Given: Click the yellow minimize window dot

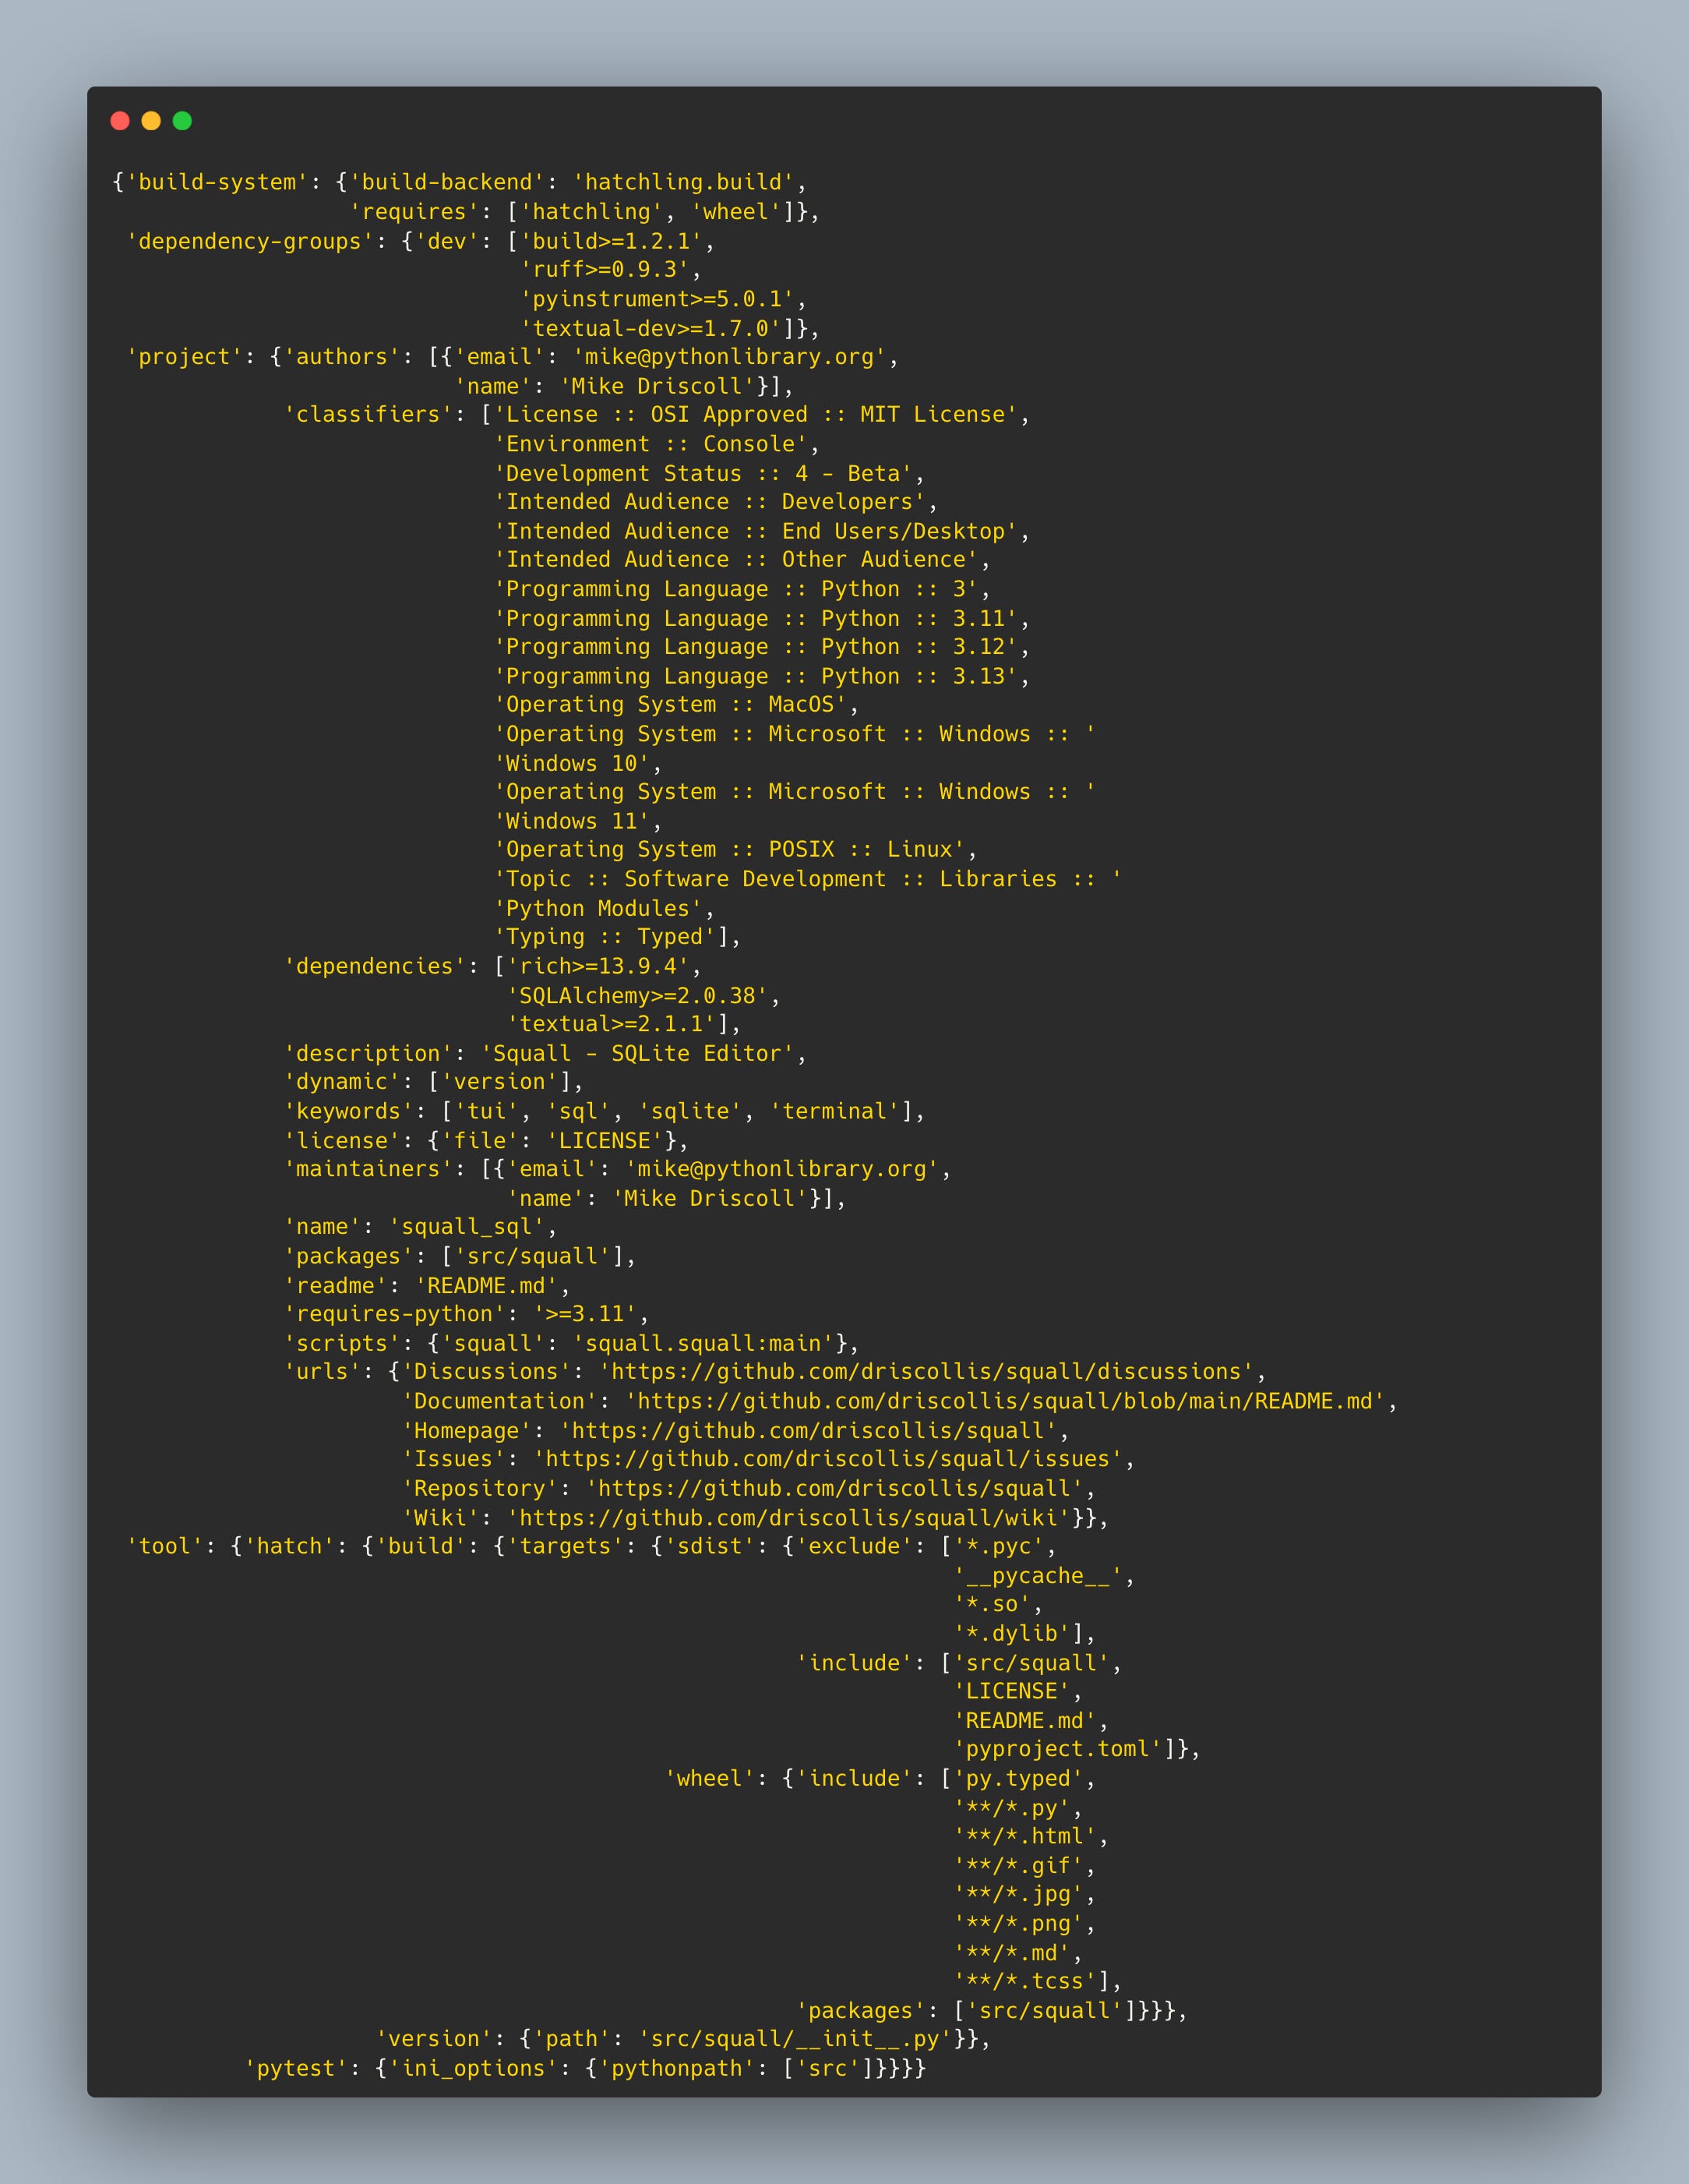Looking at the screenshot, I should click(151, 121).
